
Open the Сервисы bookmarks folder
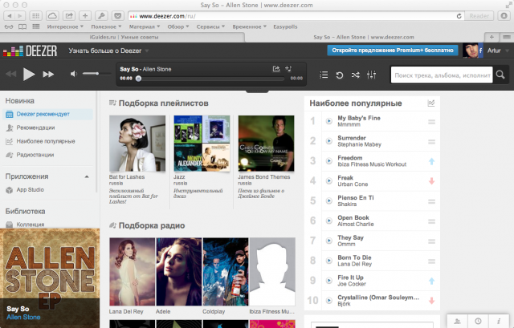pos(210,26)
